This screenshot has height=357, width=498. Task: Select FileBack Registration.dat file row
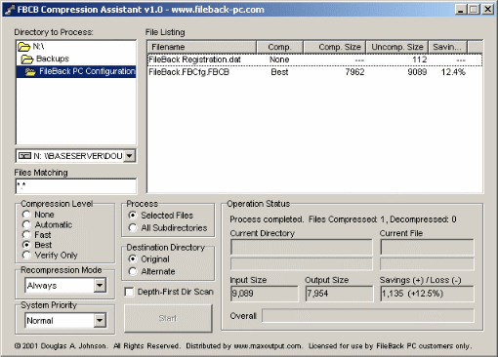(314, 59)
